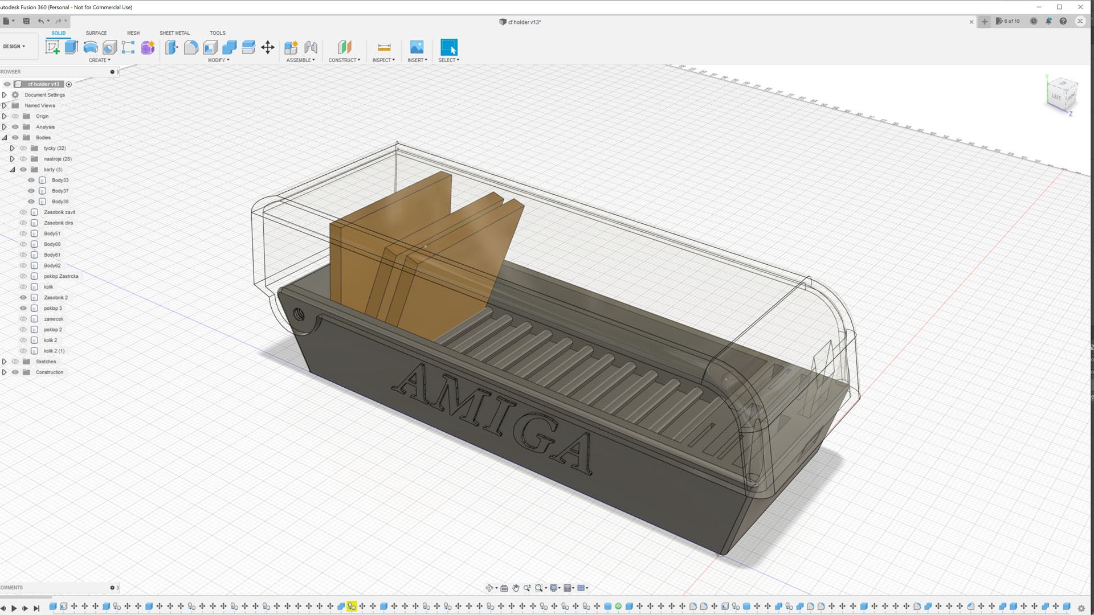Toggle visibility of poklop 3
The height and width of the screenshot is (615, 1094).
(x=23, y=308)
